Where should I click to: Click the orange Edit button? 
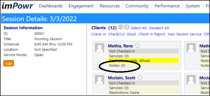pos(9,63)
